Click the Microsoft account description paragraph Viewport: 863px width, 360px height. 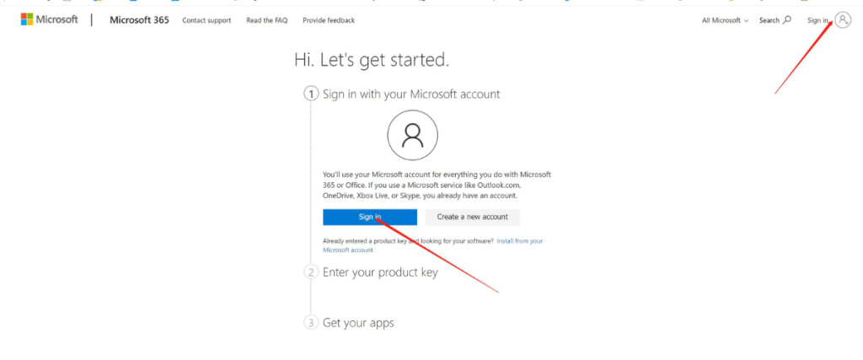pyautogui.click(x=437, y=185)
